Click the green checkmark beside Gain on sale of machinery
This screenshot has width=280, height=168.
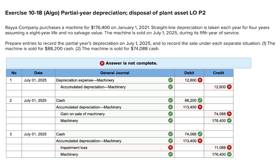[170, 114]
